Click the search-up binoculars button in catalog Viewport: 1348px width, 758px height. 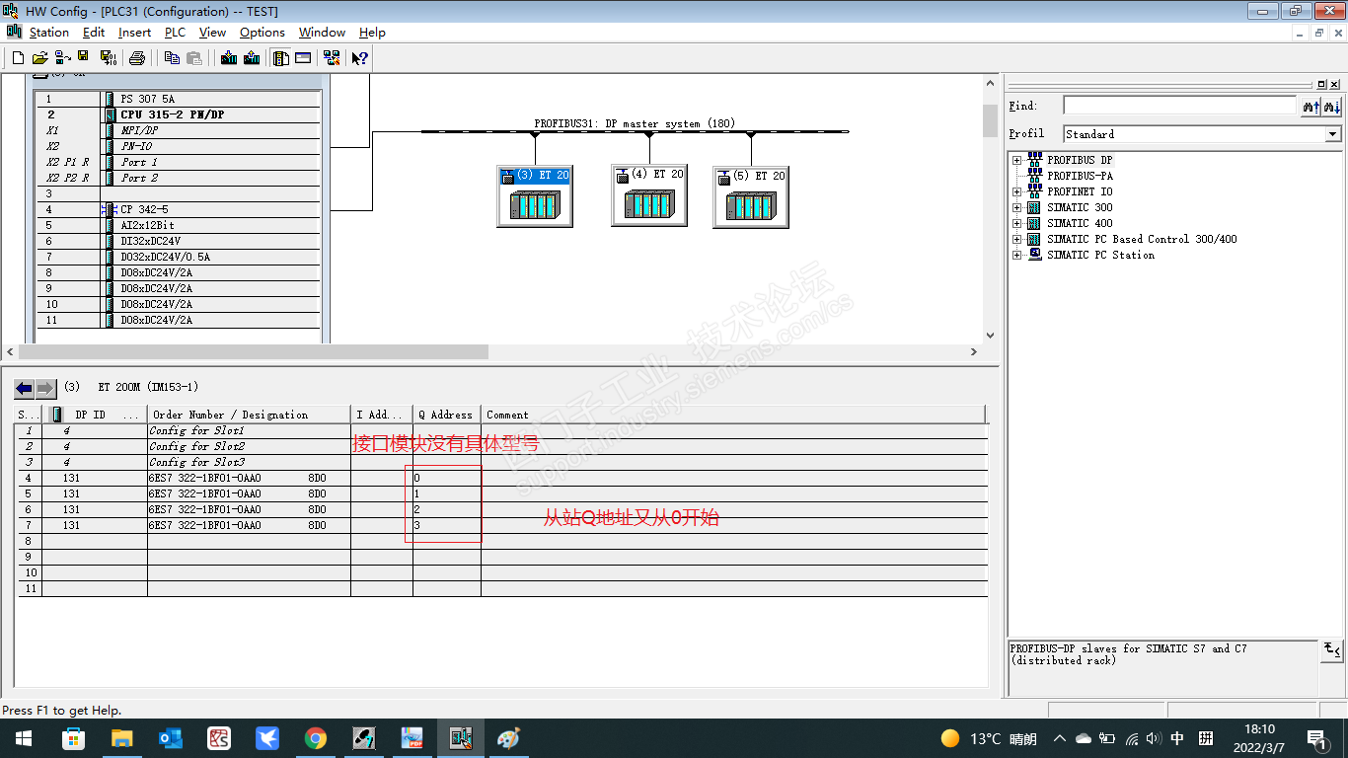(x=1311, y=106)
